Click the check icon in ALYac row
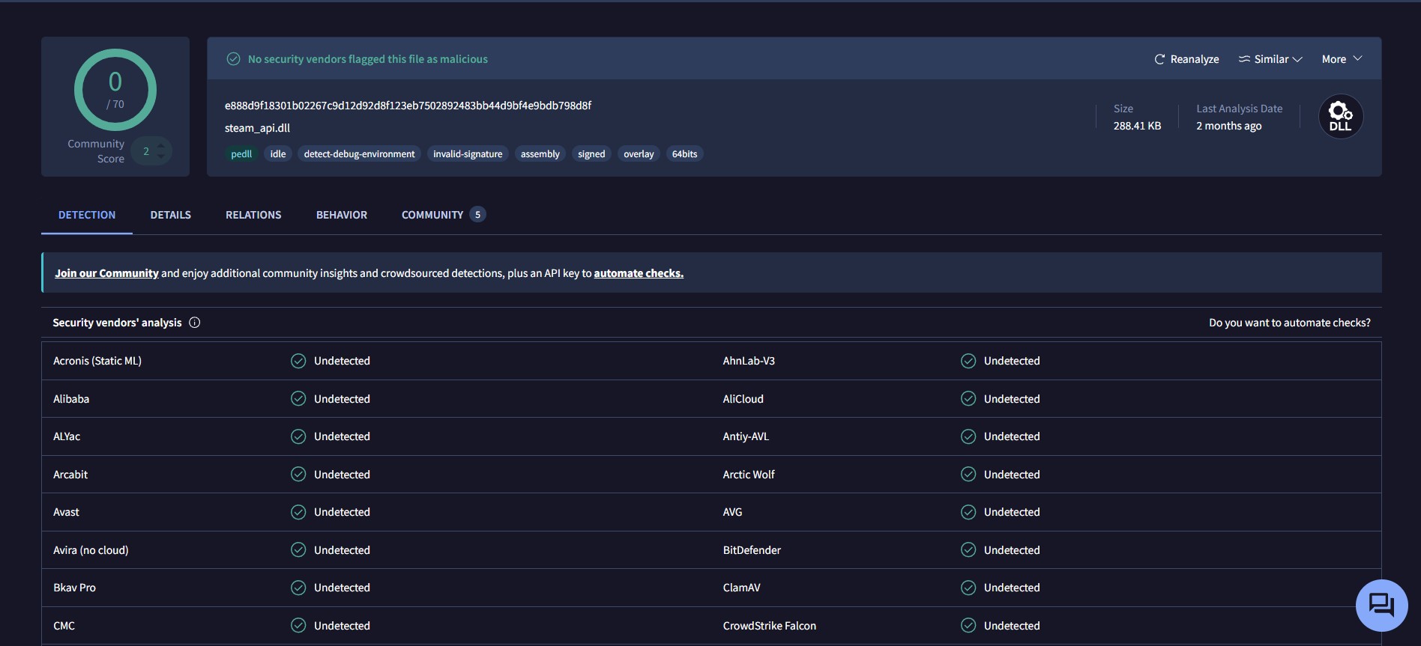The image size is (1421, 646). tap(298, 436)
